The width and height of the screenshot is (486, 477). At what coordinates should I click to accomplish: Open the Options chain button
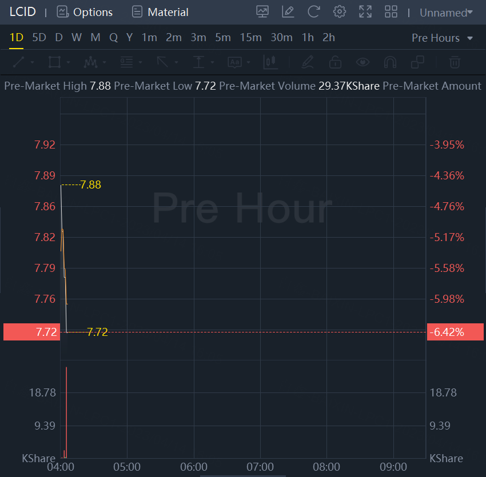pos(85,12)
